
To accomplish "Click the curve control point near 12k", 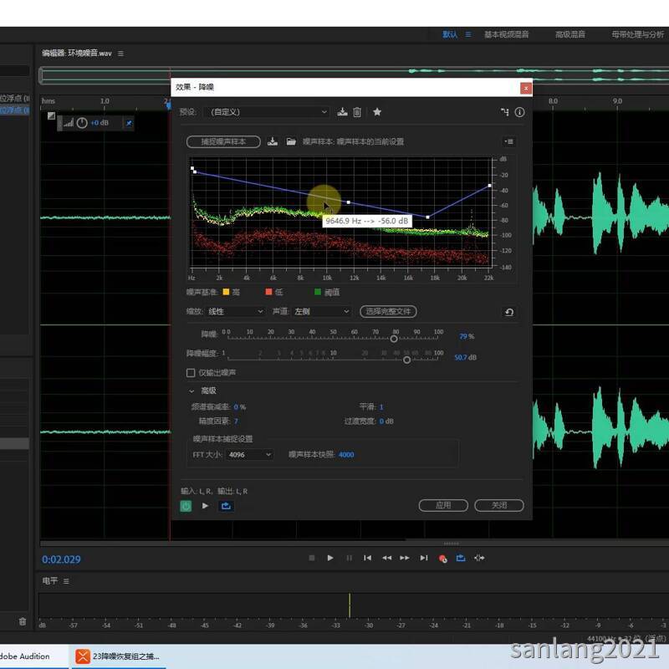I will (349, 202).
